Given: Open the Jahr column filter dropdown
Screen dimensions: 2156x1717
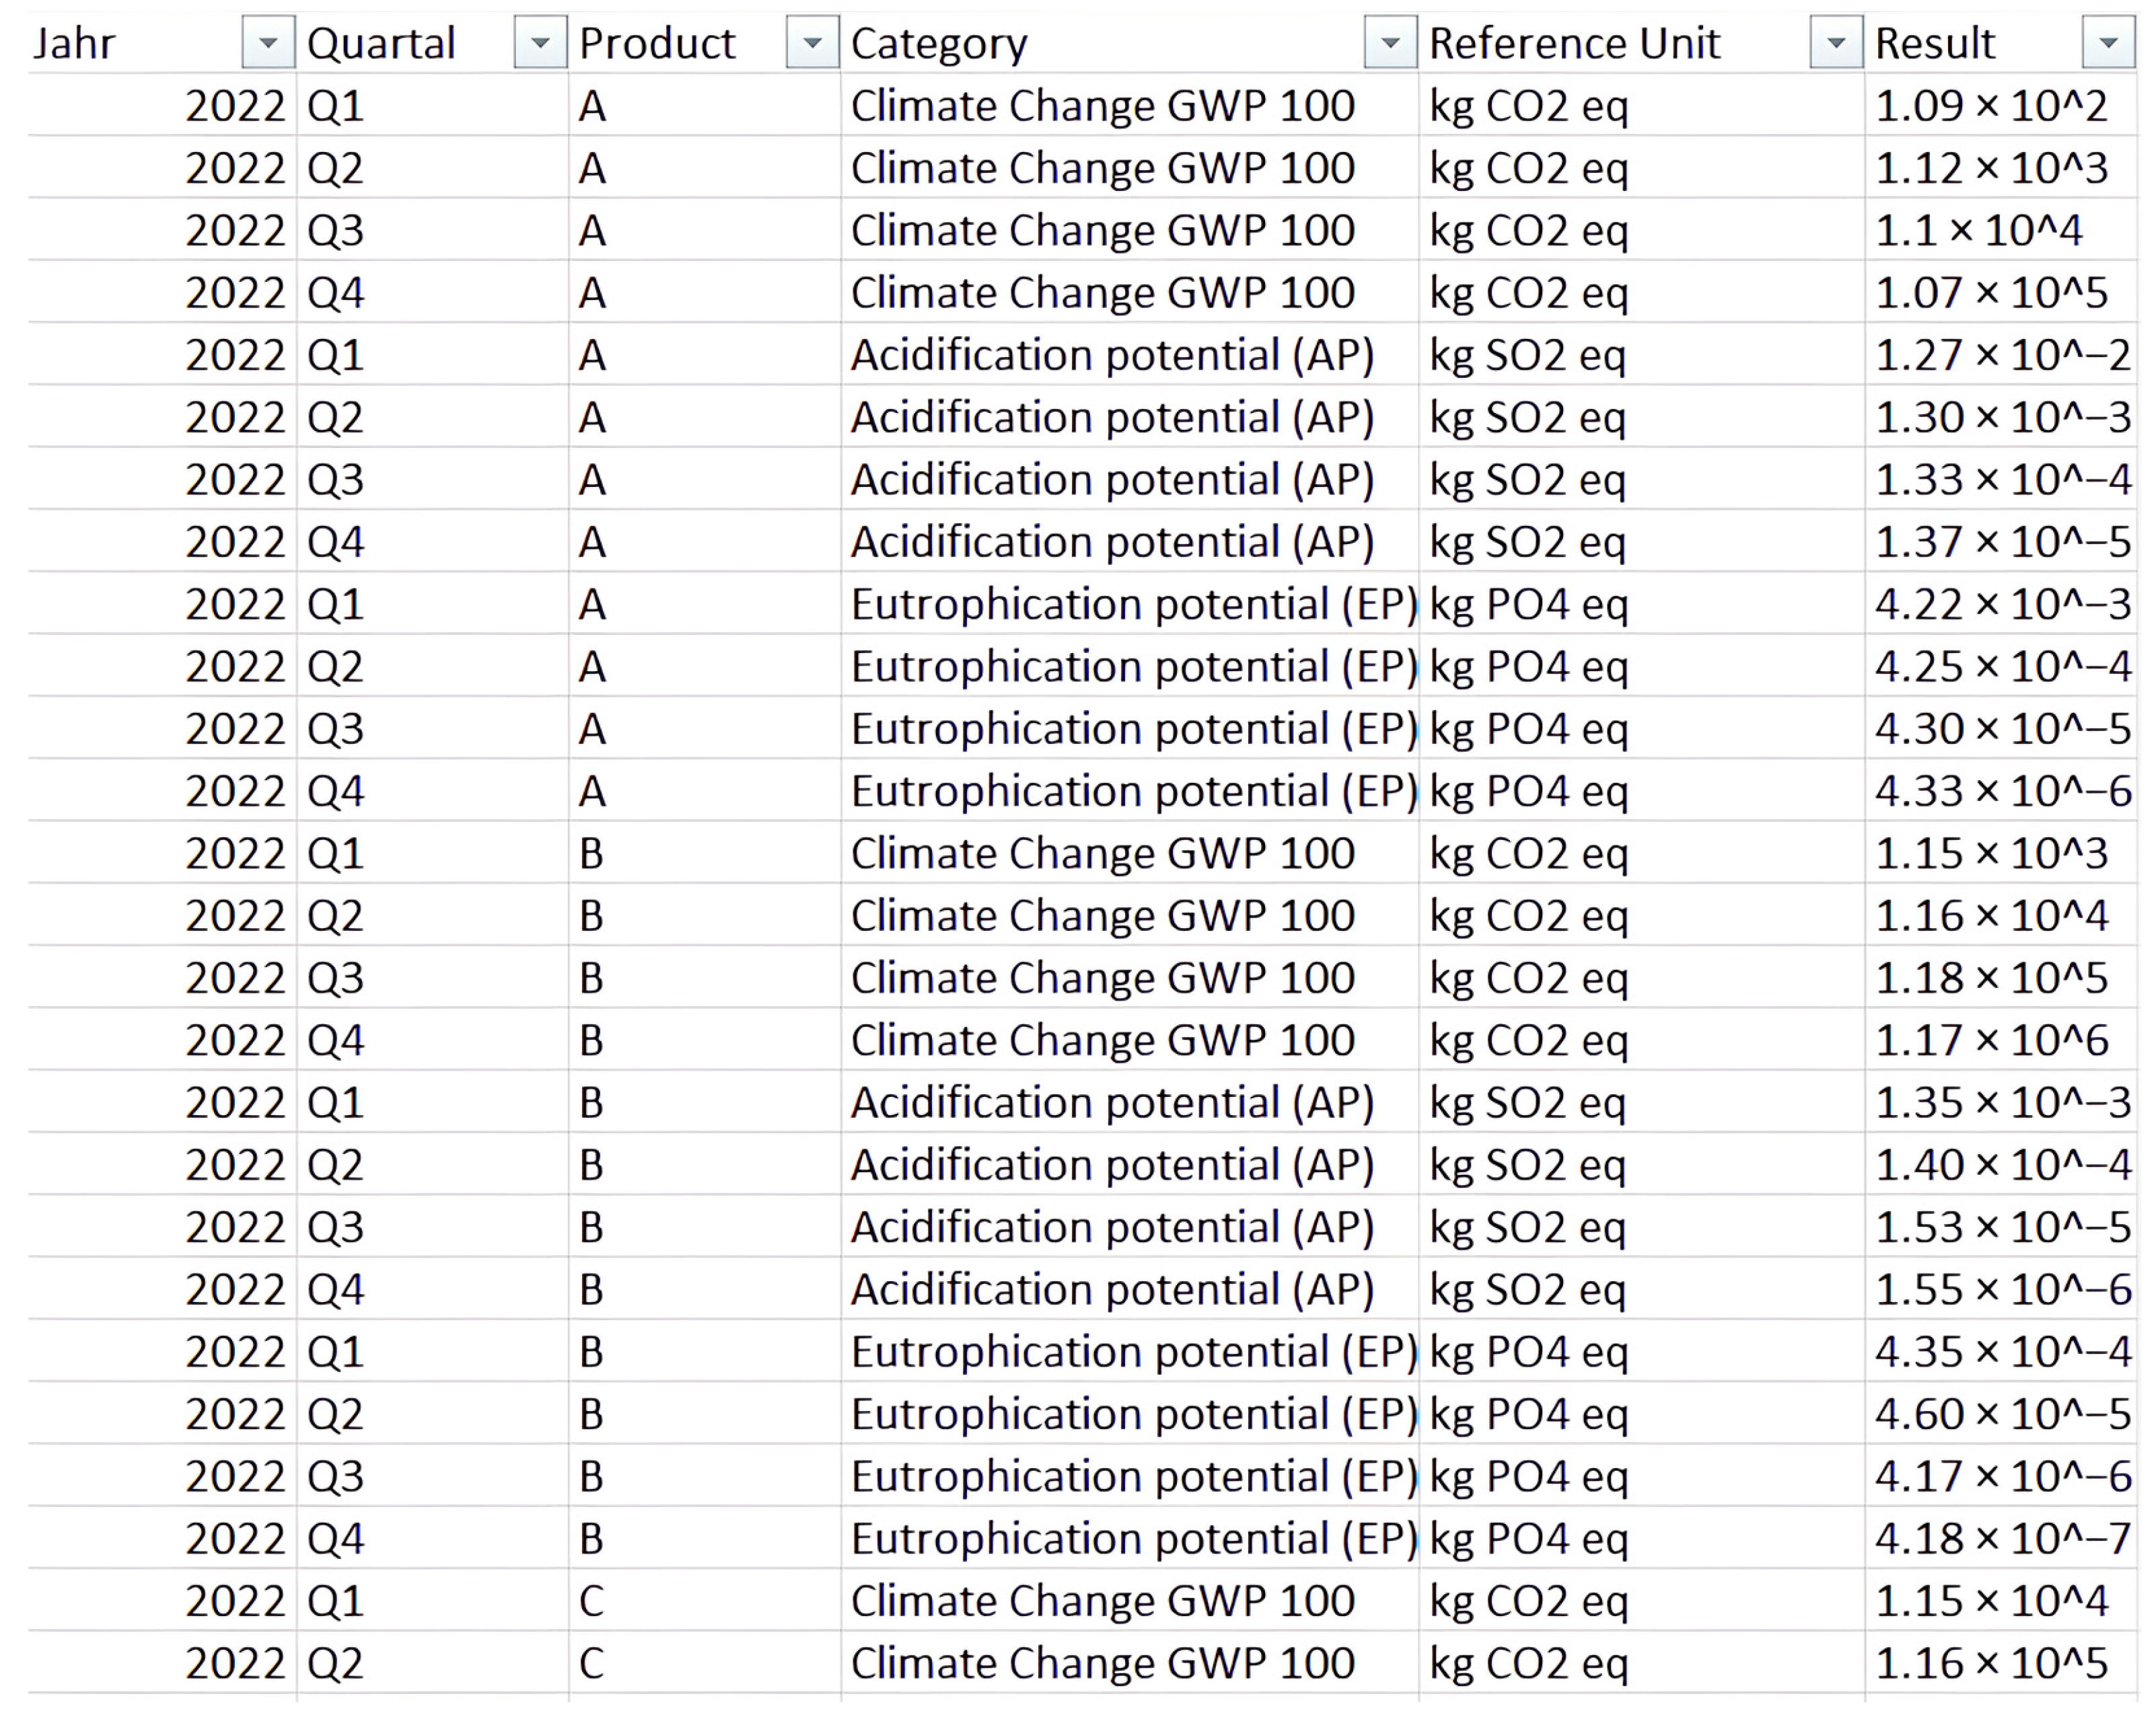Looking at the screenshot, I should (x=267, y=43).
